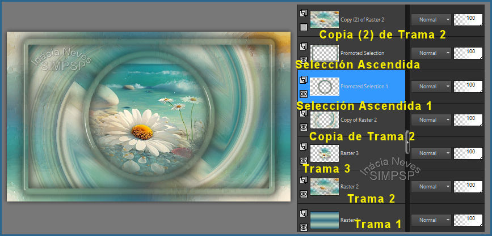This screenshot has height=236, width=492.
Task: Click the ring thumbnail of Promoted Selection 1
Action: pos(325,87)
